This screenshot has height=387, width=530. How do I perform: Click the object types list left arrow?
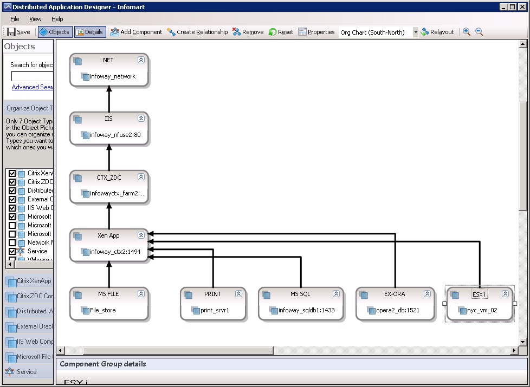coord(10,265)
